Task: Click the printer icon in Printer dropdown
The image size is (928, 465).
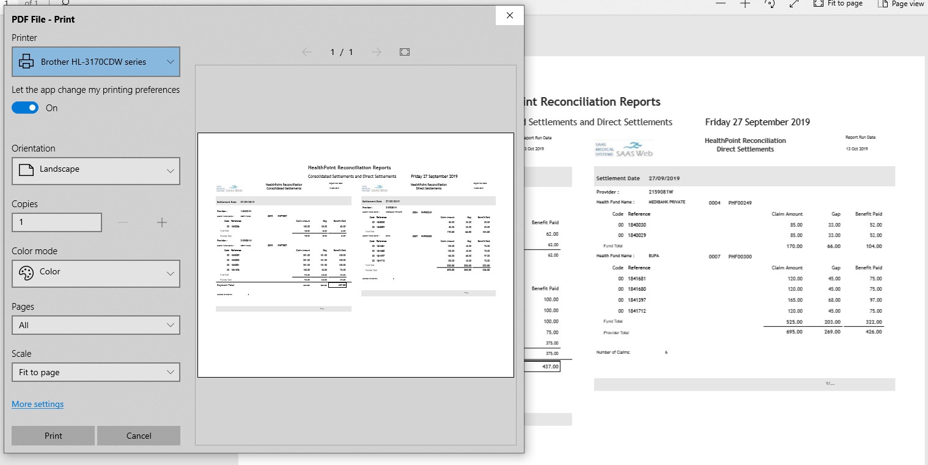Action: (26, 62)
